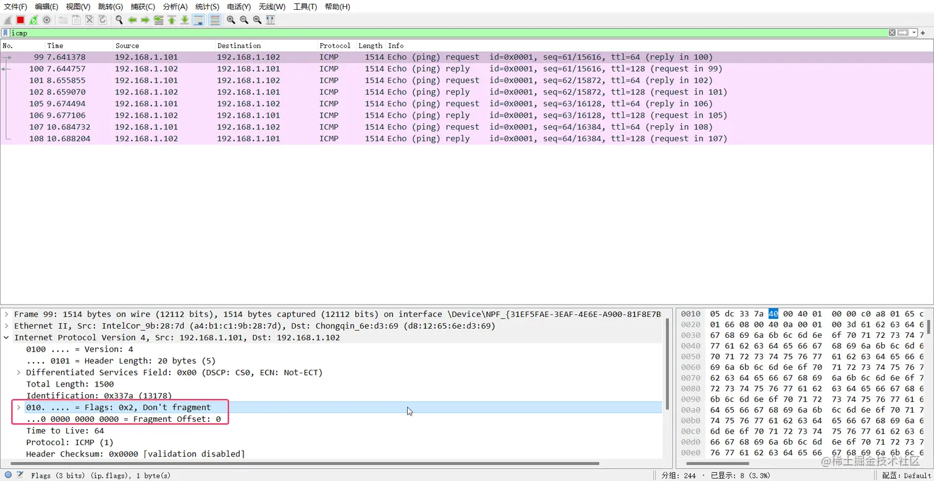Open the 统计(S) menu

207,6
